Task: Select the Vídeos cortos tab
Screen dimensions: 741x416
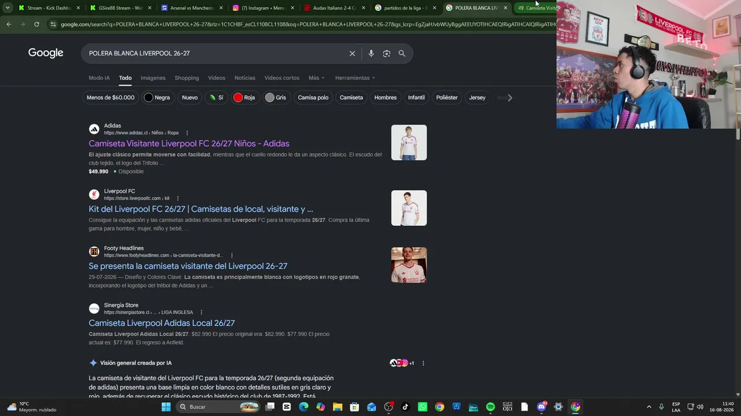Action: (282, 78)
